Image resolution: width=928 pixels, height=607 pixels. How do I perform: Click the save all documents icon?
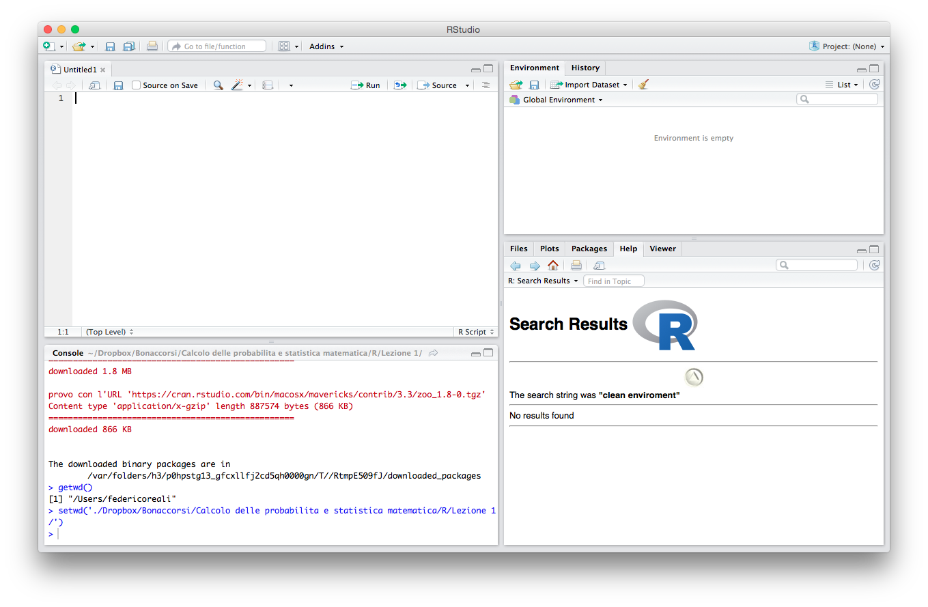pyautogui.click(x=129, y=46)
